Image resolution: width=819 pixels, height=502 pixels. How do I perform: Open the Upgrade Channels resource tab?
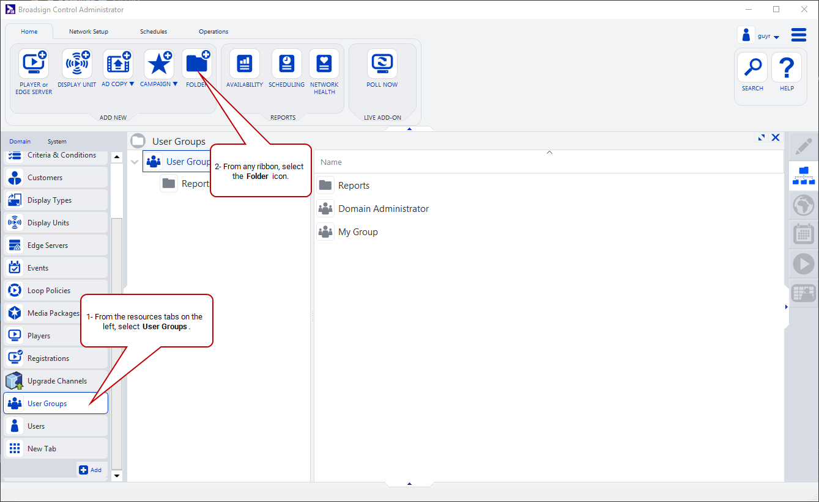[56, 381]
